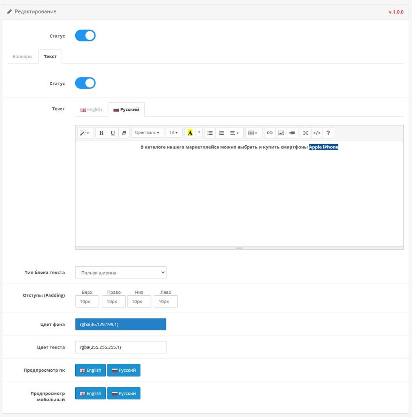Click the eraser icon to clear formatting
This screenshot has width=412, height=417.
(124, 133)
